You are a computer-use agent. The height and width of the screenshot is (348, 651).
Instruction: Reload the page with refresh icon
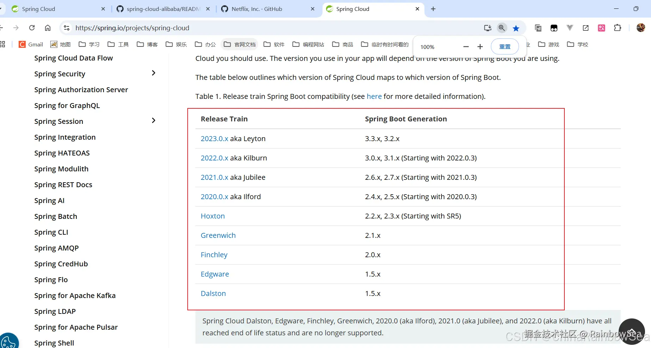pos(32,28)
